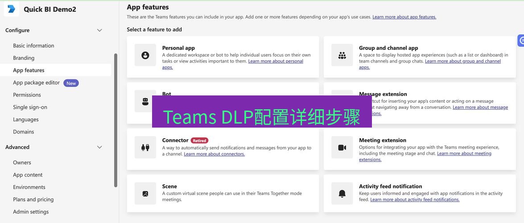This screenshot has width=524, height=223.
Task: Open the Domains page
Action: pyautogui.click(x=23, y=132)
